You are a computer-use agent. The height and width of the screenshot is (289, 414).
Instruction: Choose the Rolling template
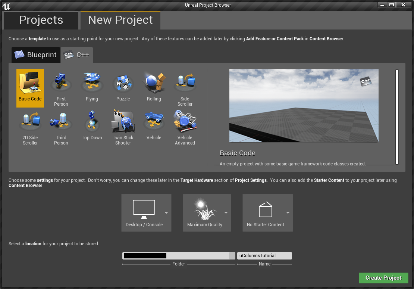tap(154, 87)
